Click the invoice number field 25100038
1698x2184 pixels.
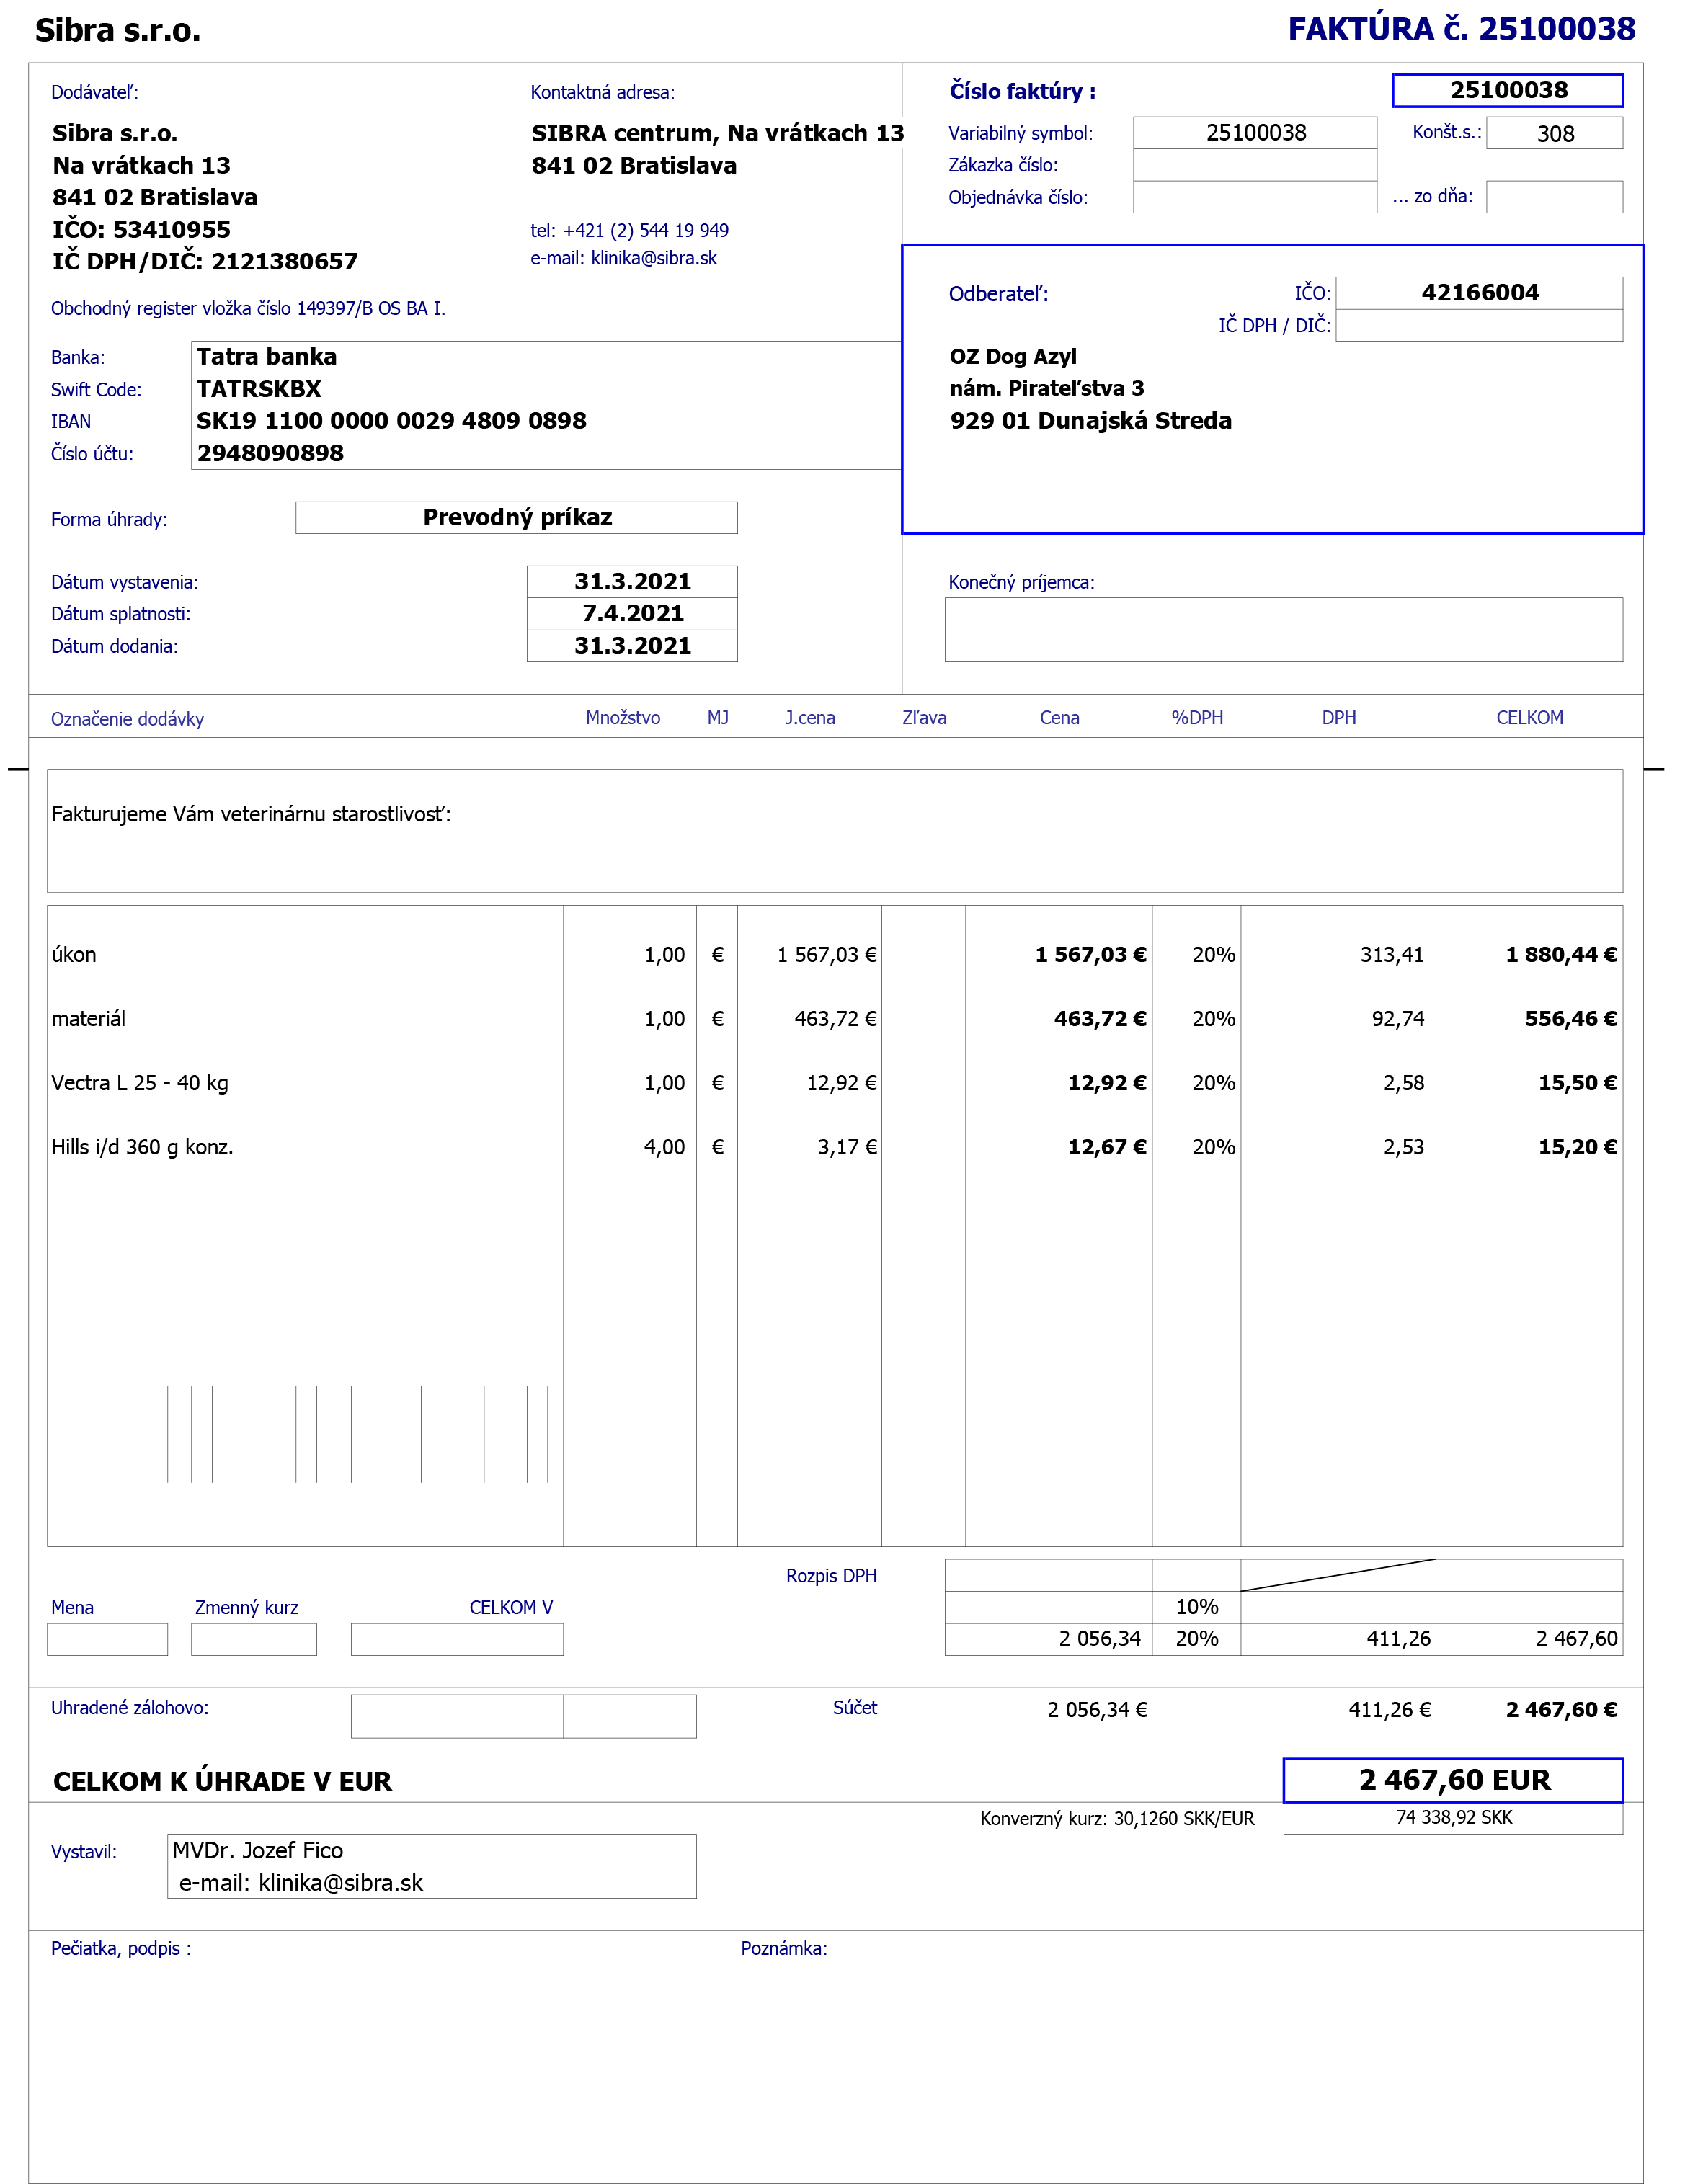click(1506, 90)
